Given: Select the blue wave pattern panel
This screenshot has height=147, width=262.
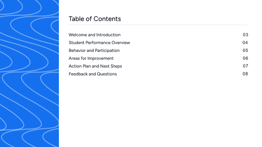Looking at the screenshot, I should [29, 73].
